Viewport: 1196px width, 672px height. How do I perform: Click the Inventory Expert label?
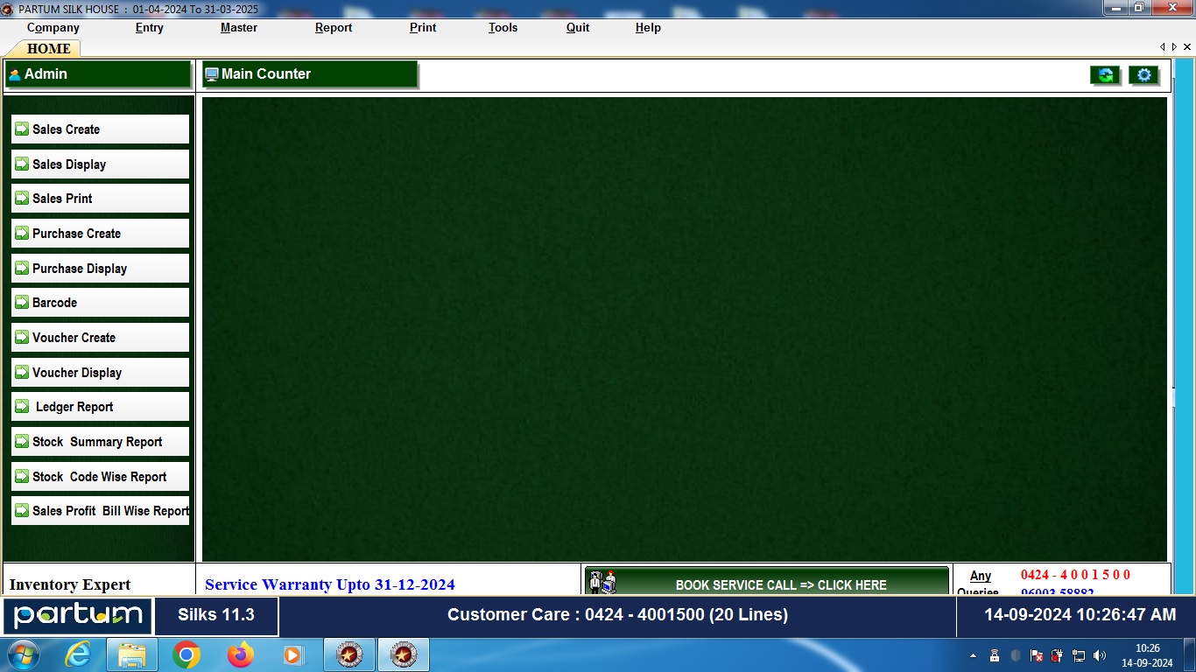(70, 584)
